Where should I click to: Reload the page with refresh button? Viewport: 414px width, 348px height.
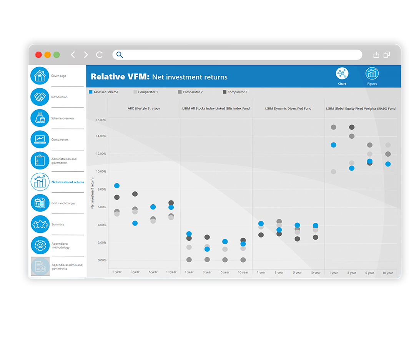click(99, 55)
